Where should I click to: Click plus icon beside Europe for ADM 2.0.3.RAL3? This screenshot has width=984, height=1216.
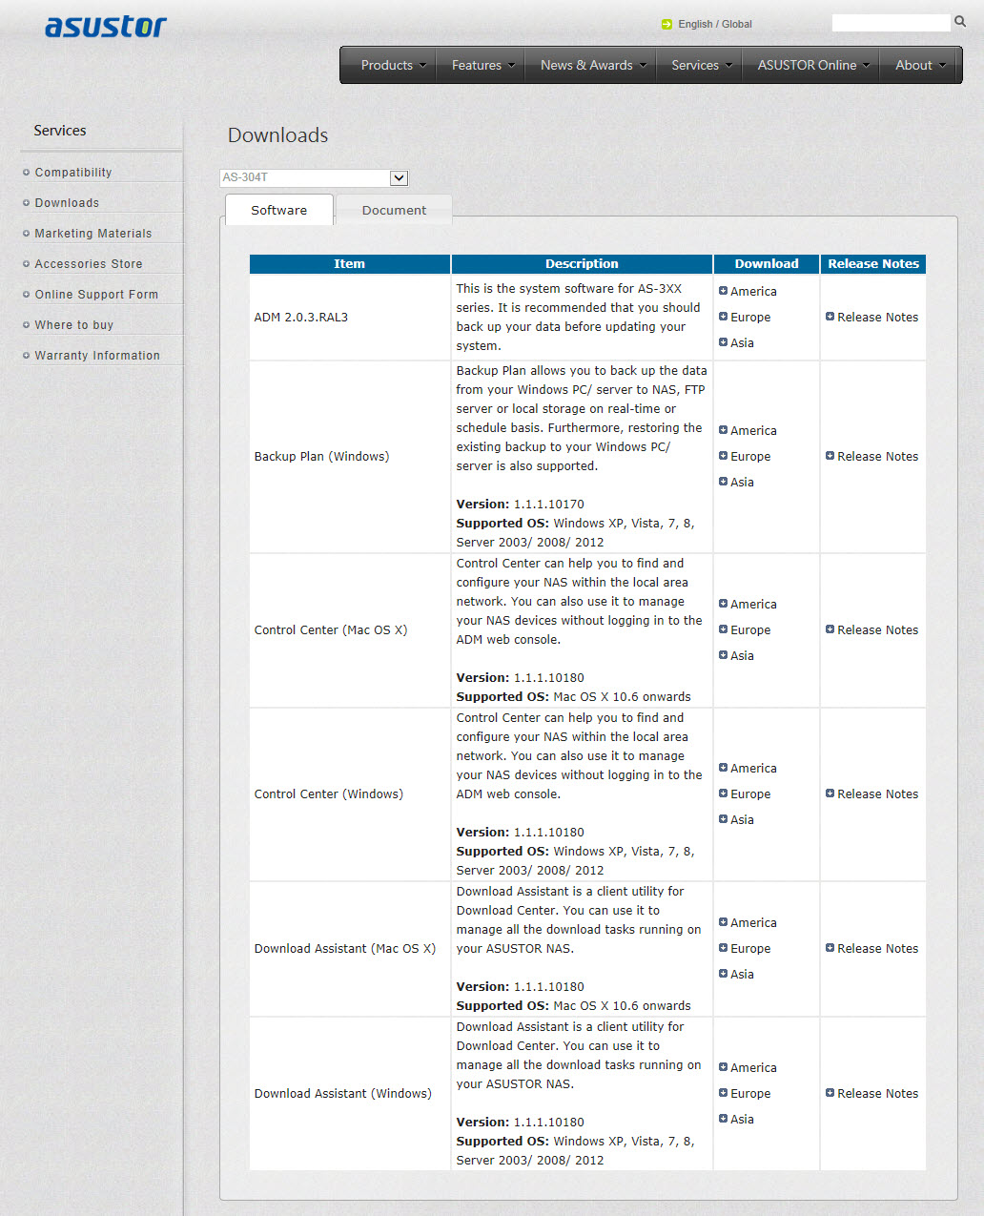click(723, 317)
